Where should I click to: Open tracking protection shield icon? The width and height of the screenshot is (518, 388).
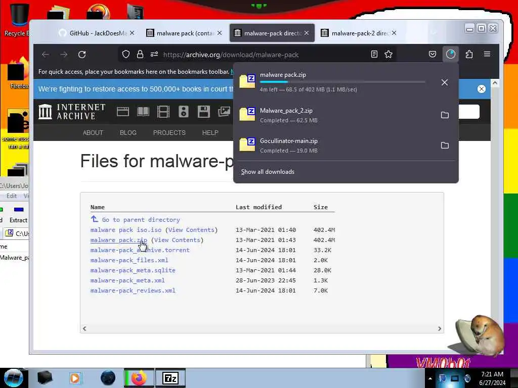(x=125, y=54)
